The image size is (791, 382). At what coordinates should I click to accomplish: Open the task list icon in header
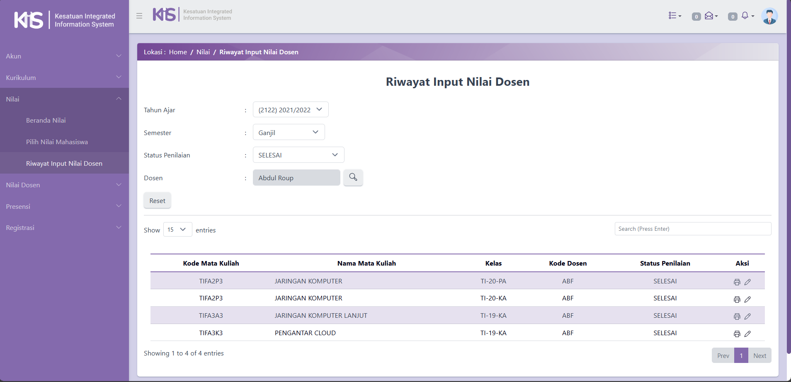674,16
